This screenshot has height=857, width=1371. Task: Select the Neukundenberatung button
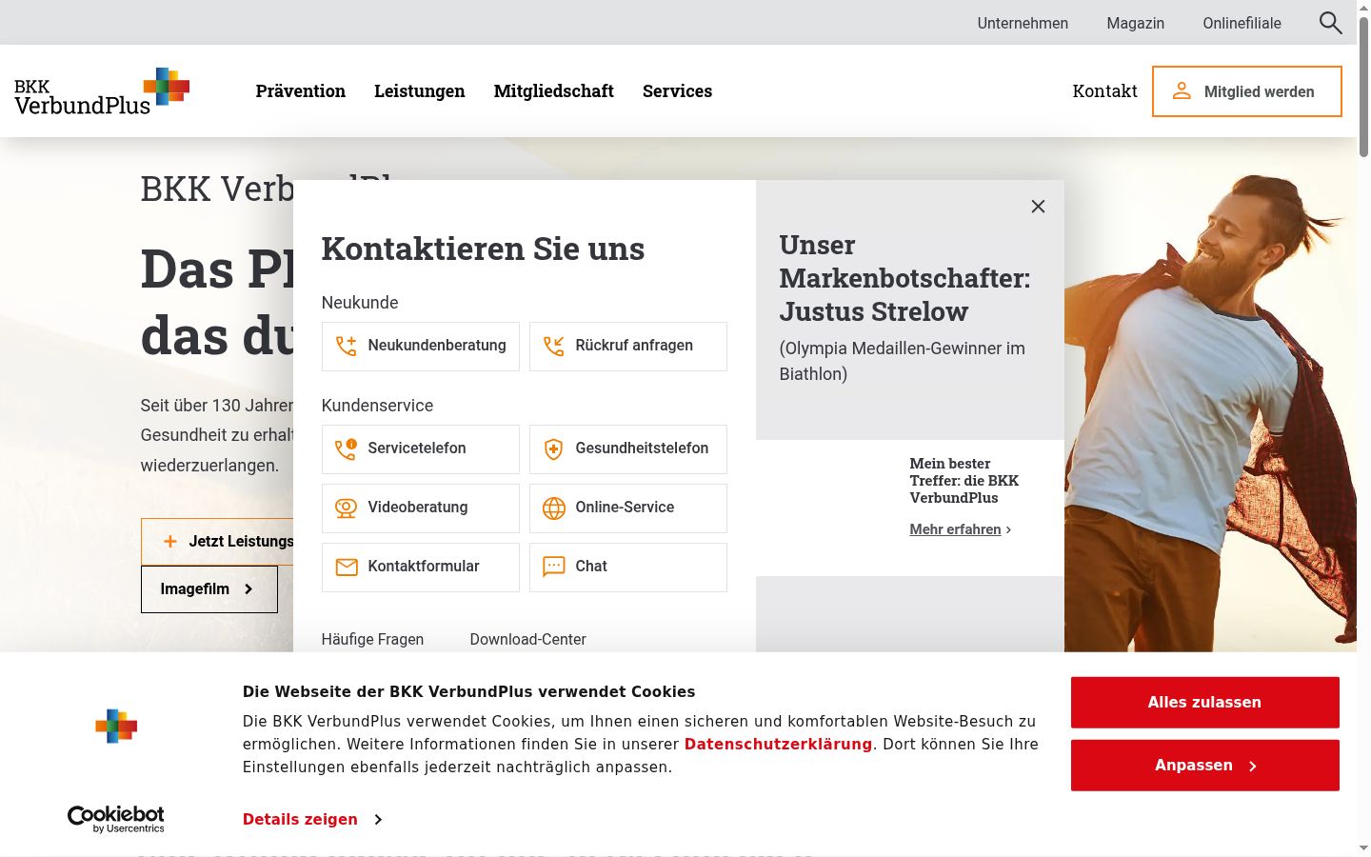click(421, 347)
